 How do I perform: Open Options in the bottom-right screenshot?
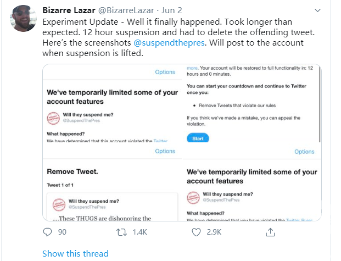tap(304, 152)
